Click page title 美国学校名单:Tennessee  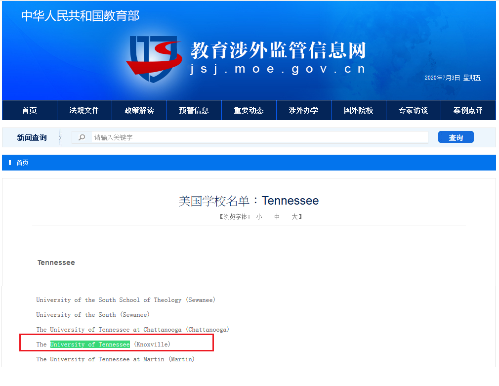(x=249, y=201)
